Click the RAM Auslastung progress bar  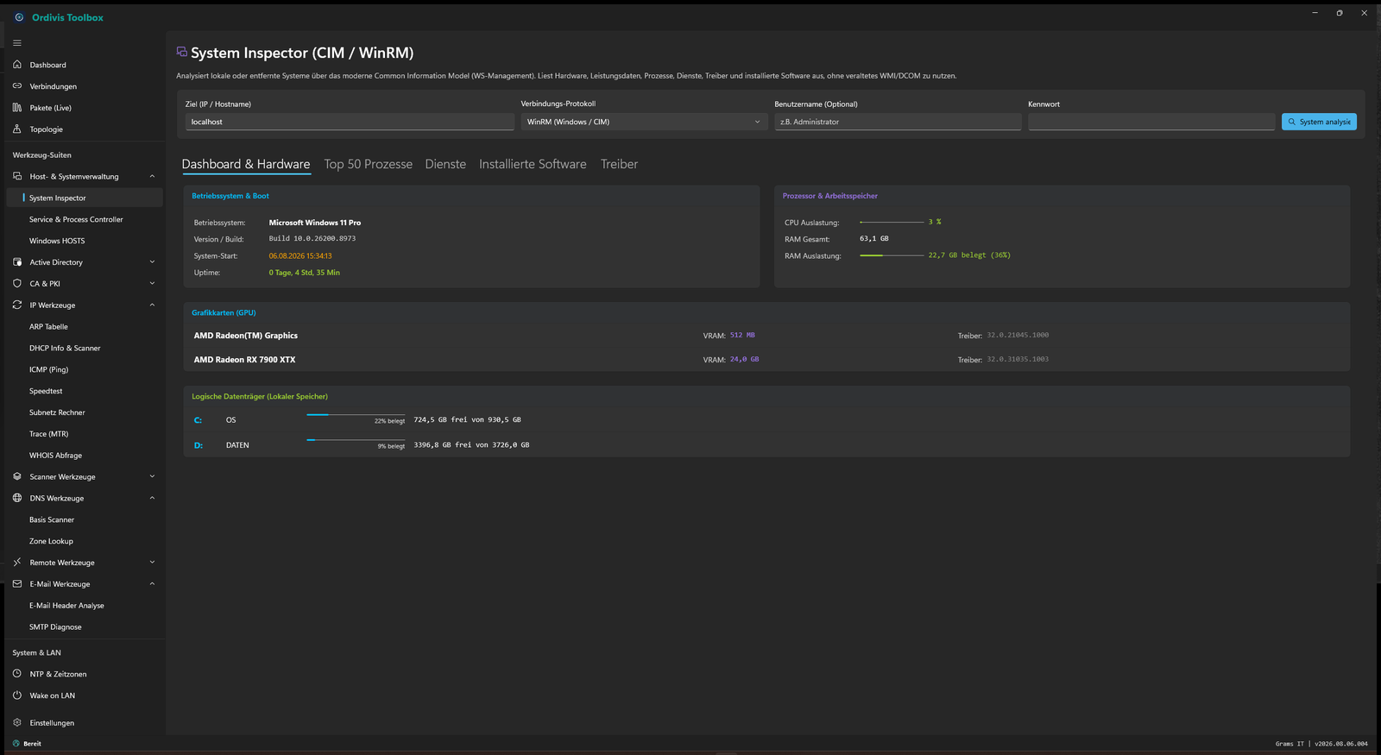892,255
